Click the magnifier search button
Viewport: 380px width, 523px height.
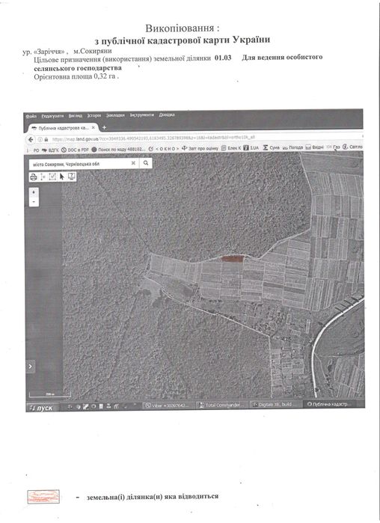coord(146,163)
